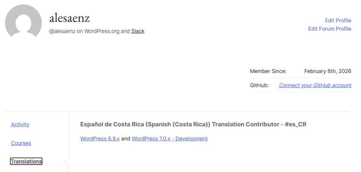361x172 pixels.
Task: Open Edit Profile
Action: click(x=338, y=20)
